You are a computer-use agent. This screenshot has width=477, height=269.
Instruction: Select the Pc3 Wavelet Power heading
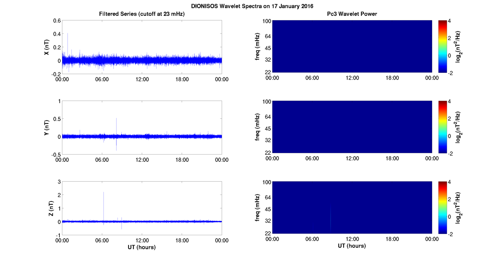click(352, 14)
